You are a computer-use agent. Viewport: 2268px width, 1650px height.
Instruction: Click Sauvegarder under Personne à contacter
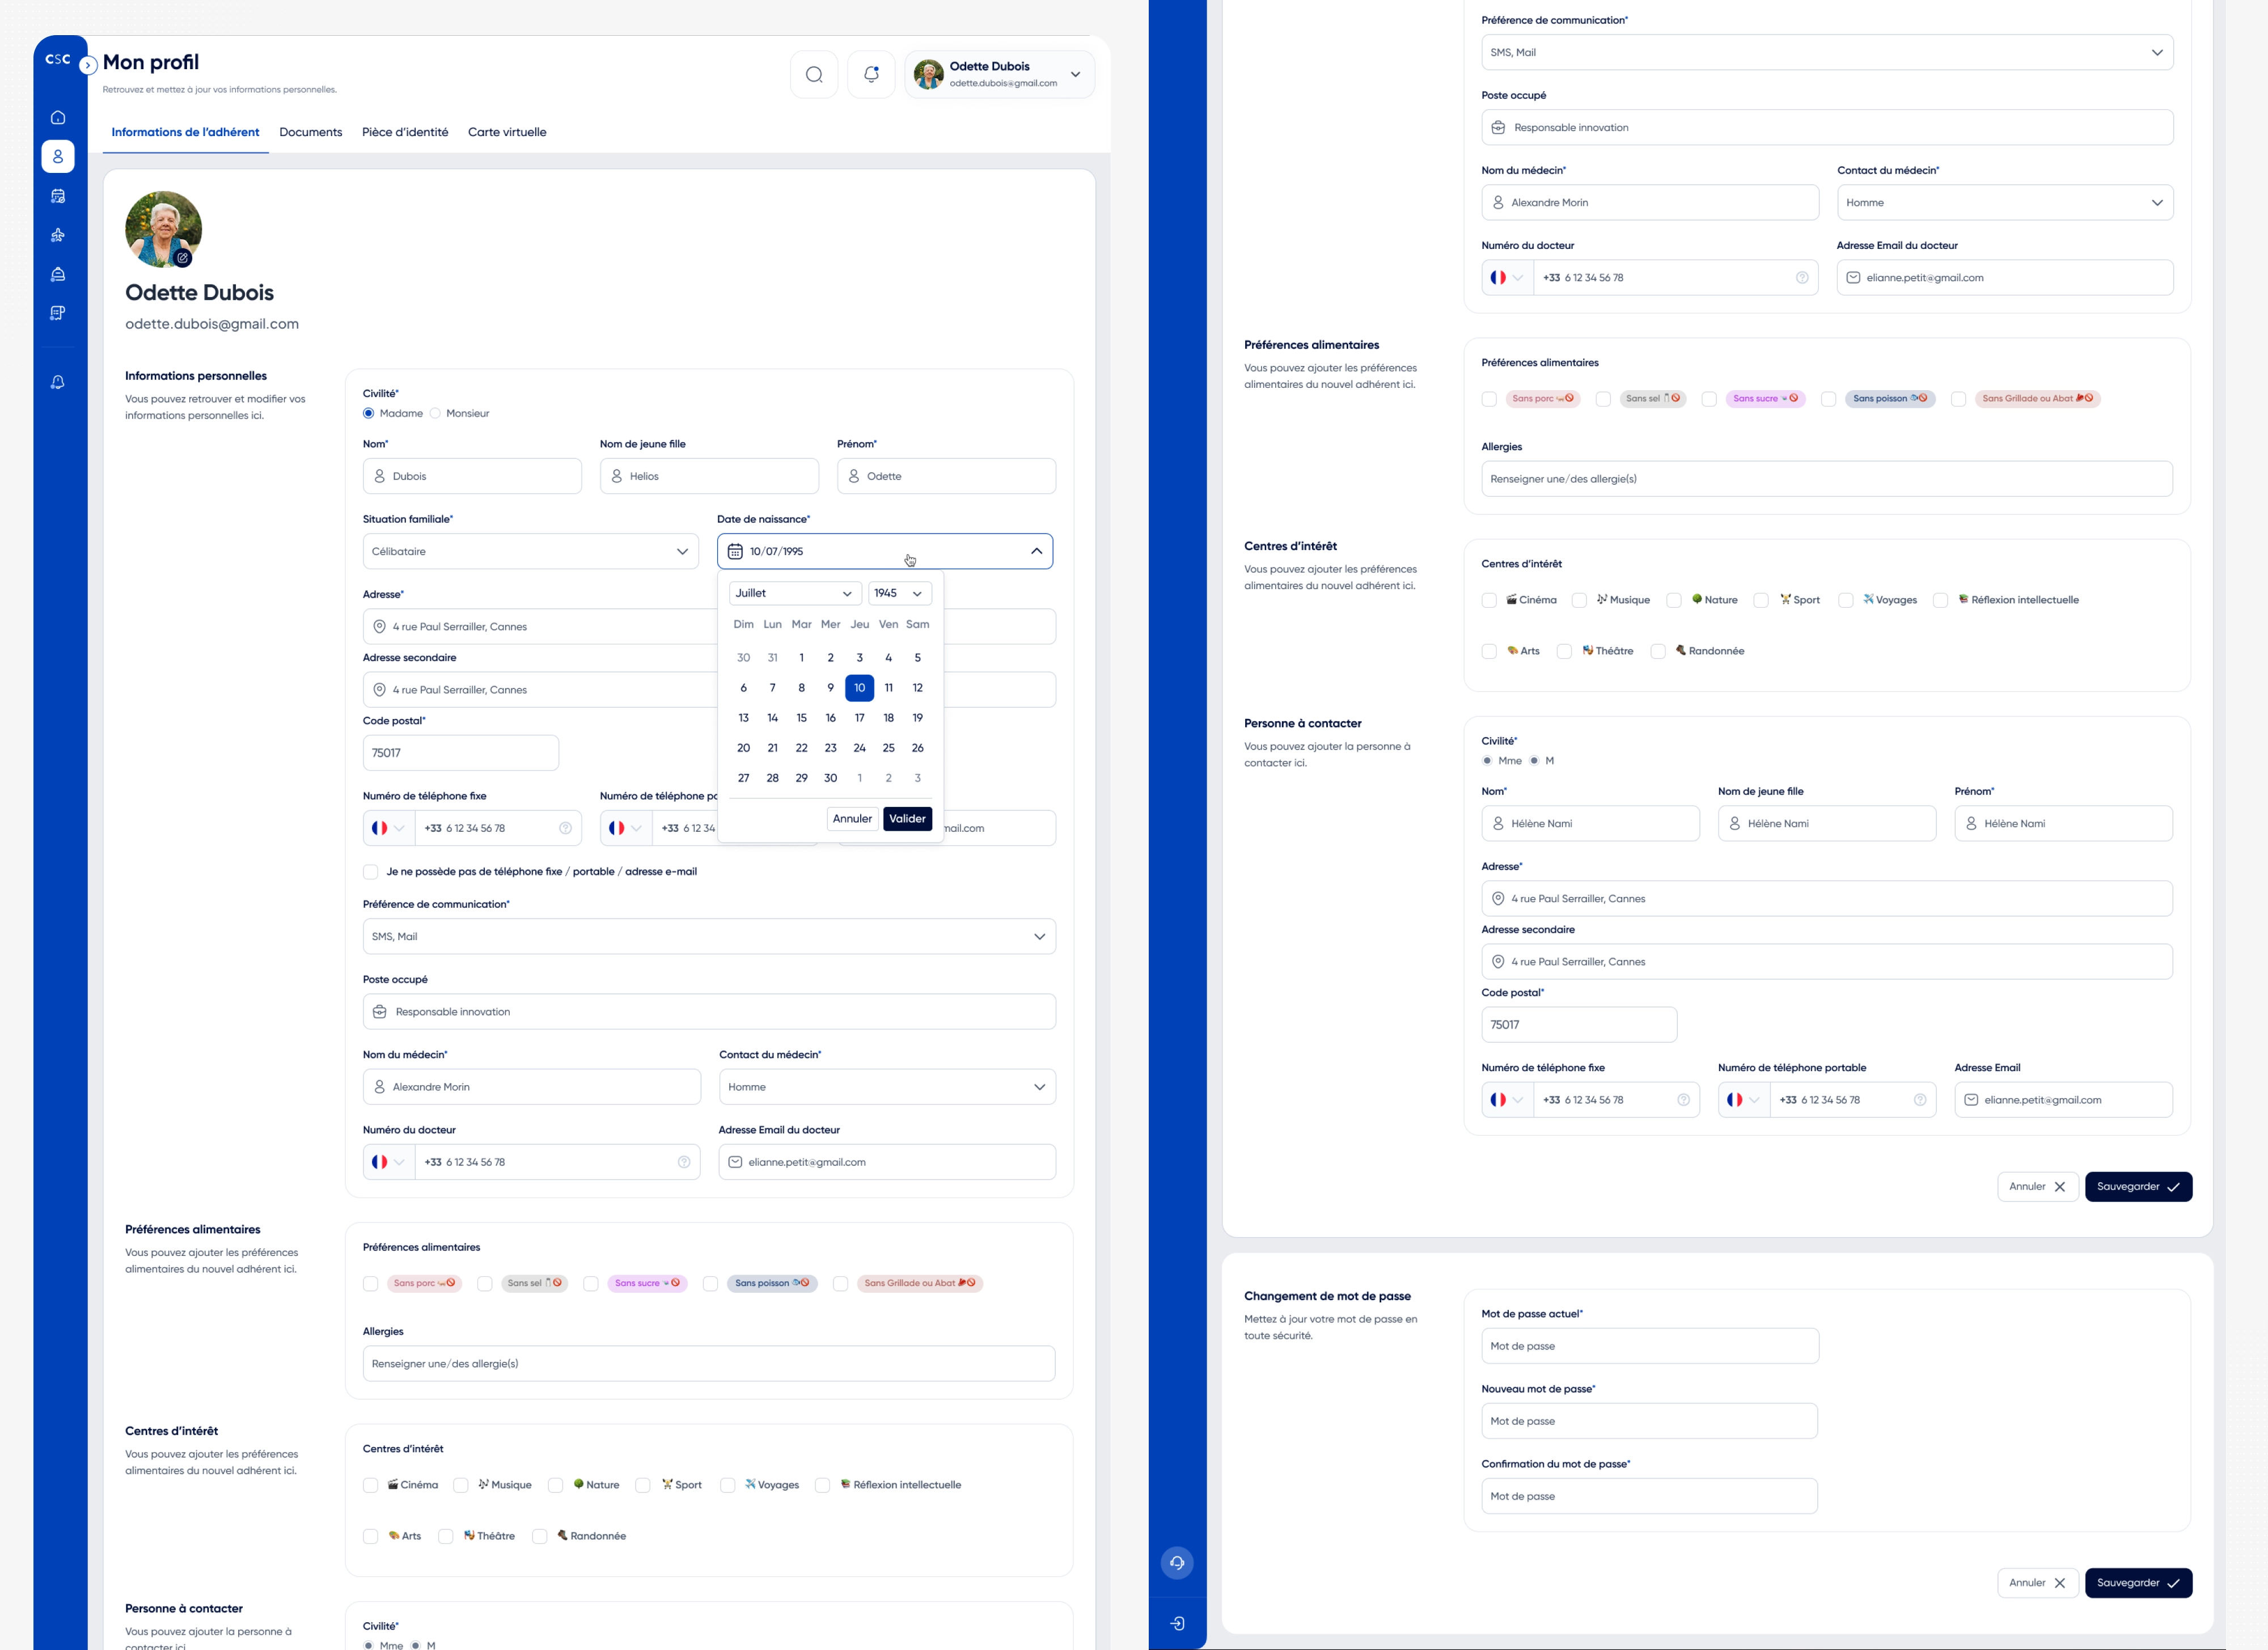2138,1187
